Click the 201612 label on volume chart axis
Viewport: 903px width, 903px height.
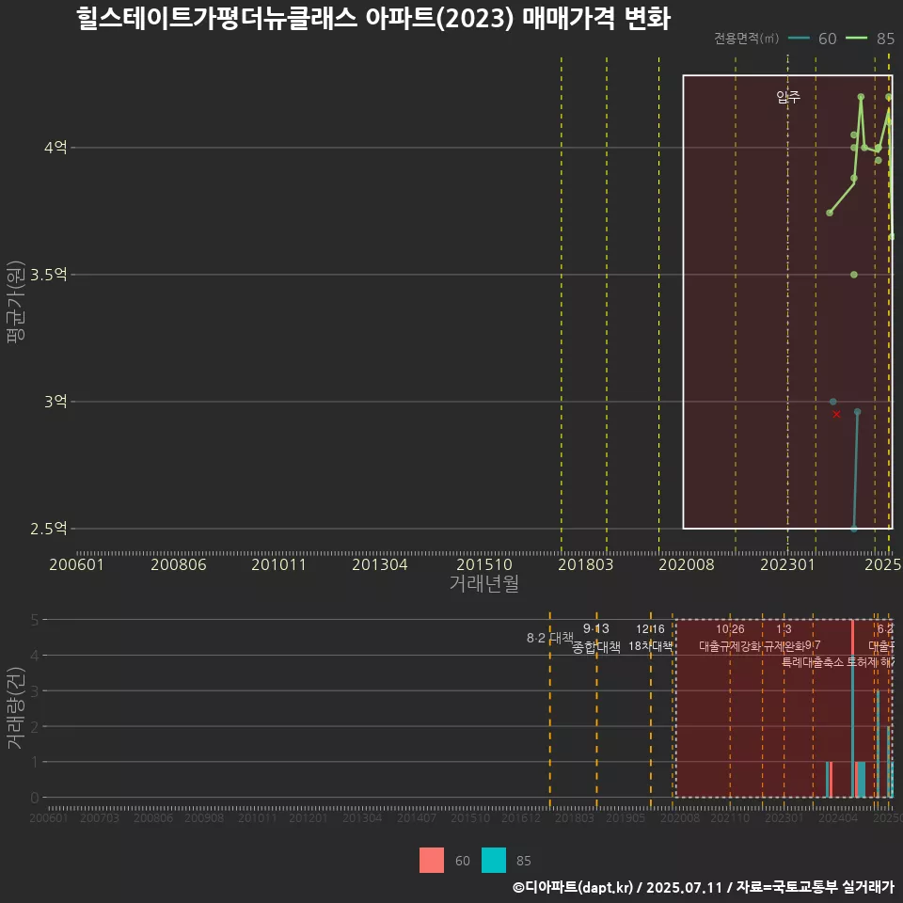tap(521, 817)
